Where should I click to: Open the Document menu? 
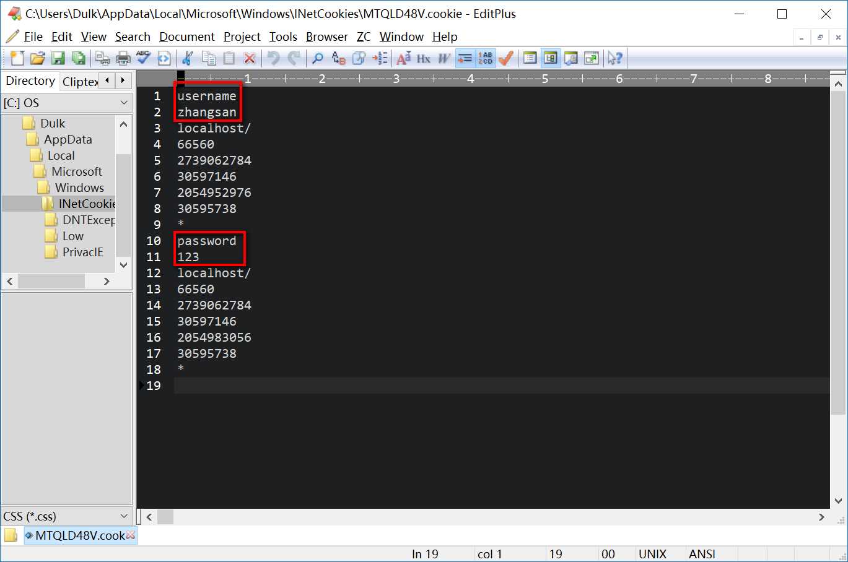point(187,37)
